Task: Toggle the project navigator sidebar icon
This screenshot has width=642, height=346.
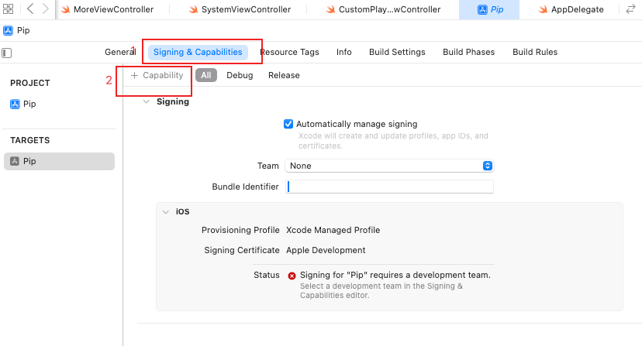Action: [x=7, y=53]
